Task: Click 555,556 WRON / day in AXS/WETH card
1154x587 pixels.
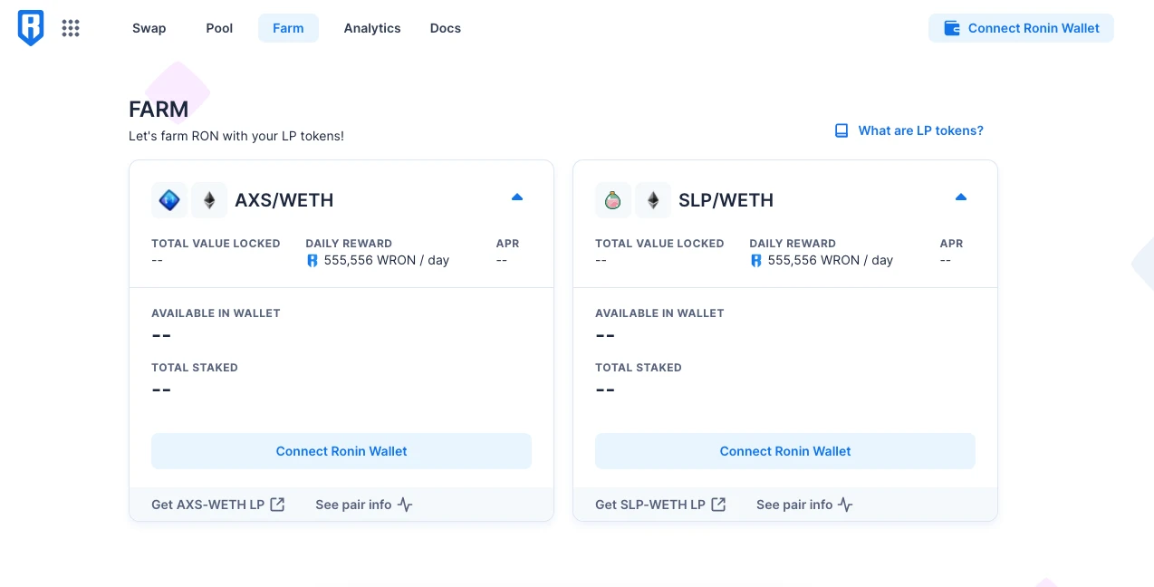Action: click(387, 260)
